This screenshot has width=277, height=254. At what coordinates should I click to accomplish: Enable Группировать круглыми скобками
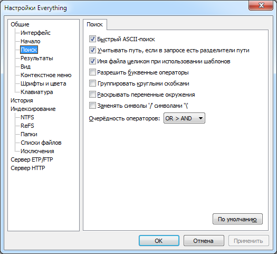[92, 83]
